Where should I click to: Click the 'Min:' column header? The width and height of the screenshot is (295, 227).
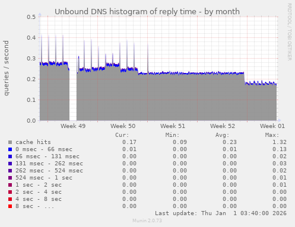[x=172, y=135]
